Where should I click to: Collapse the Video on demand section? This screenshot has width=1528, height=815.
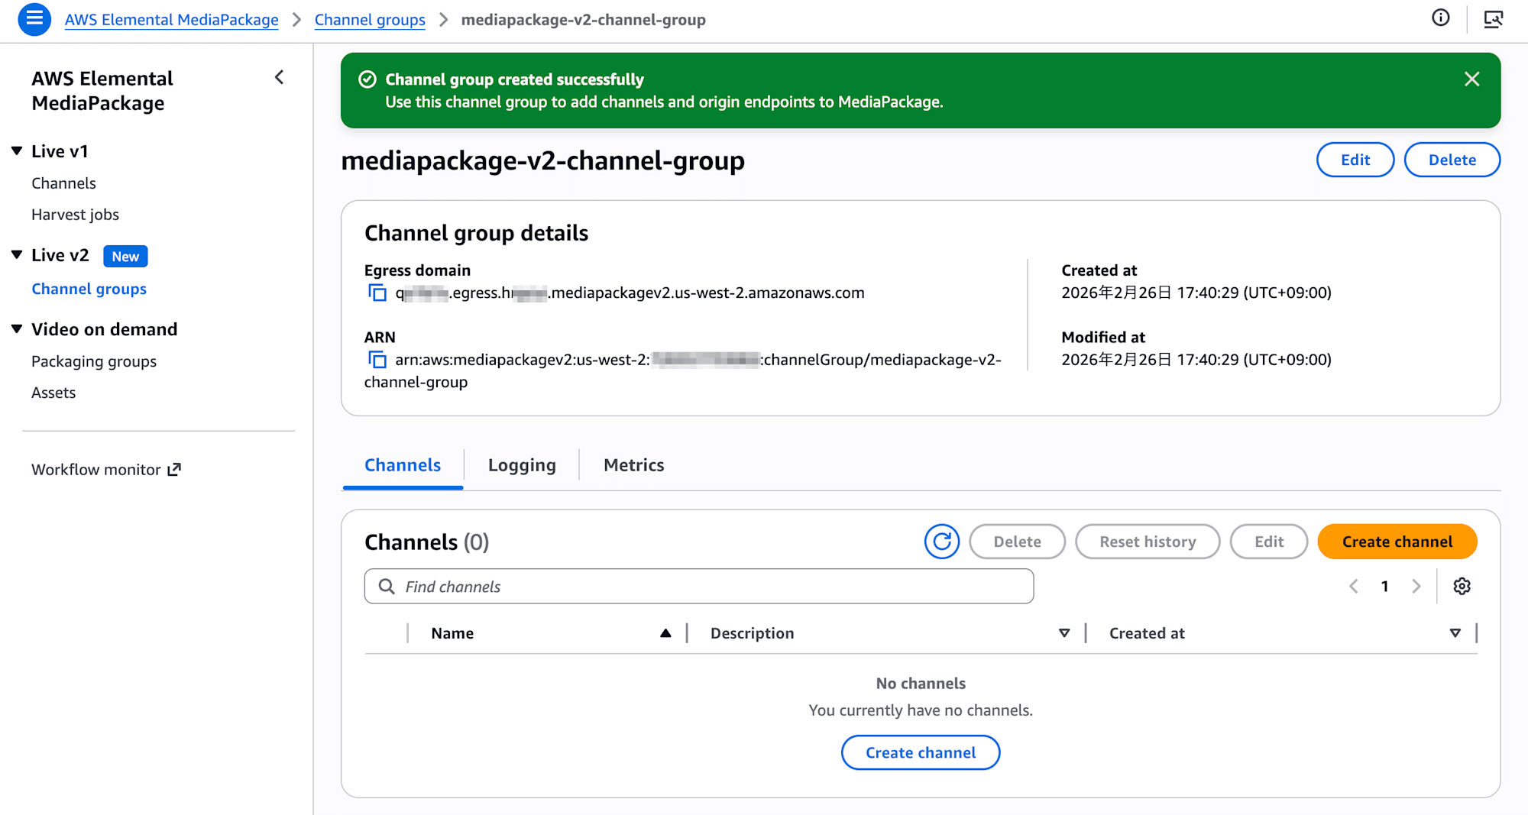pyautogui.click(x=17, y=329)
